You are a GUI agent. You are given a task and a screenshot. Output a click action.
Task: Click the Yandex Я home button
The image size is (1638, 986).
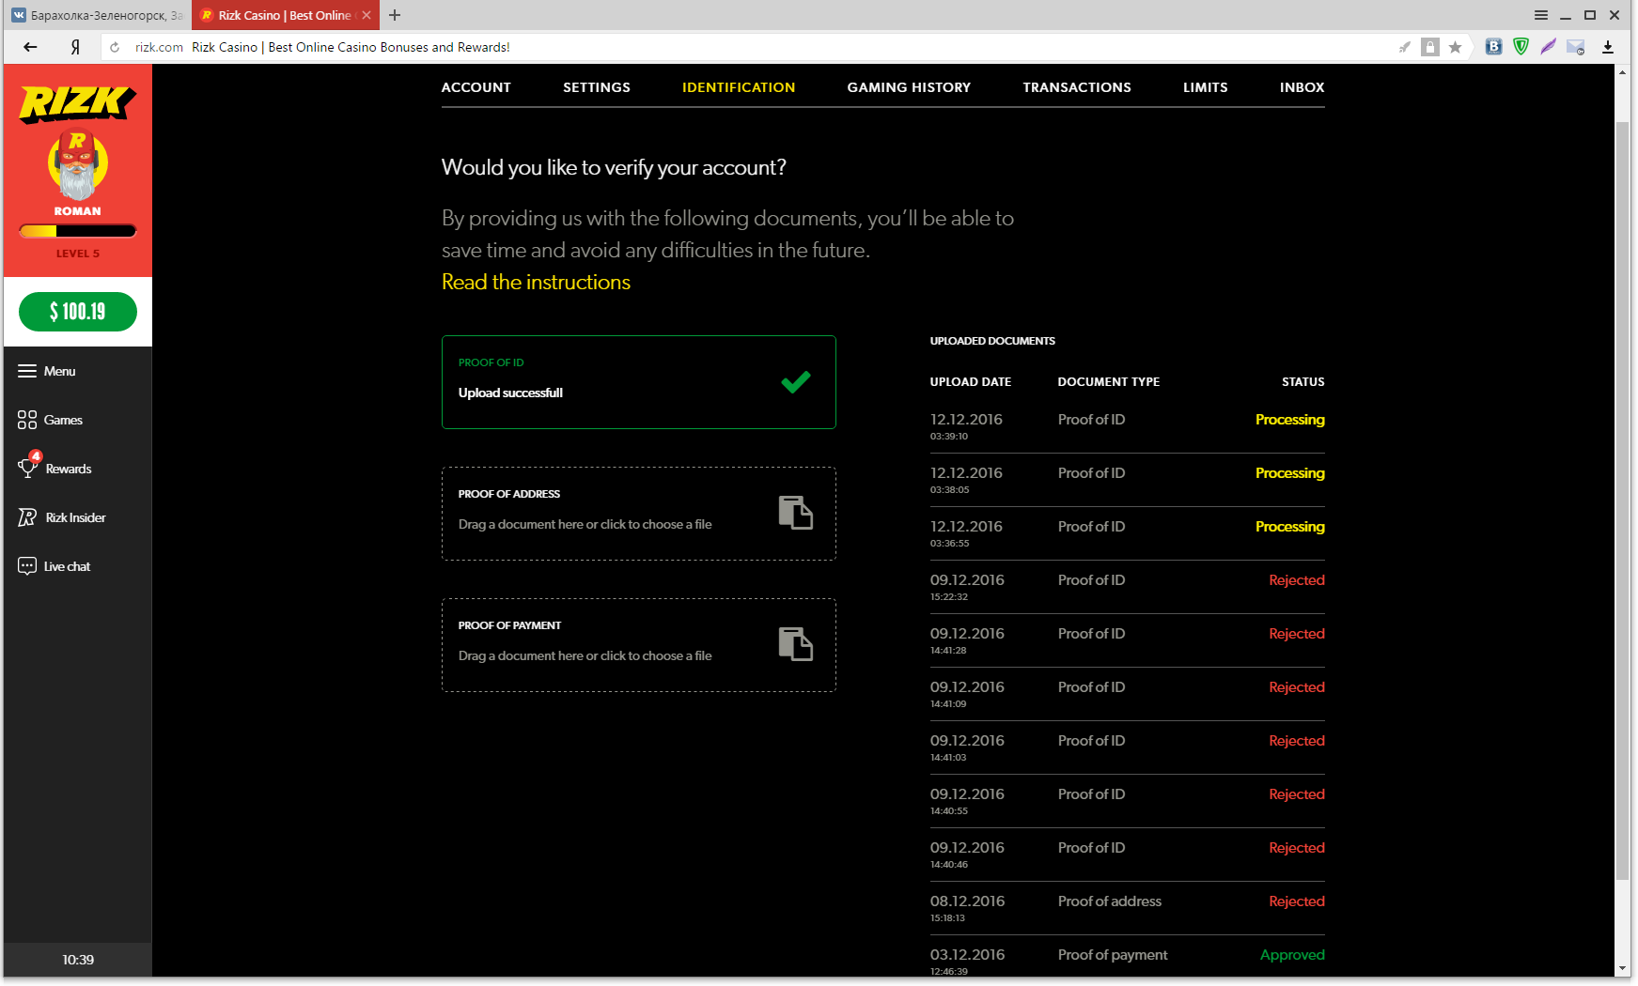[75, 47]
